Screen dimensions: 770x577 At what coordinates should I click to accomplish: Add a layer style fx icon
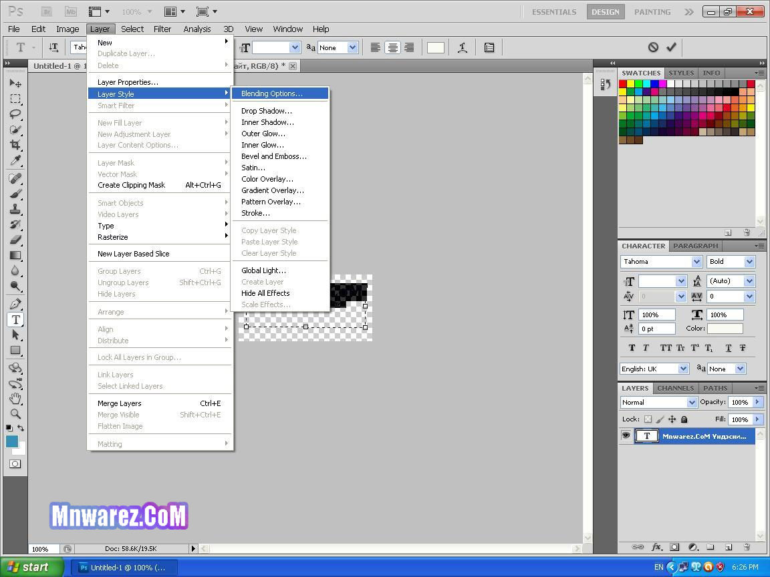point(656,546)
